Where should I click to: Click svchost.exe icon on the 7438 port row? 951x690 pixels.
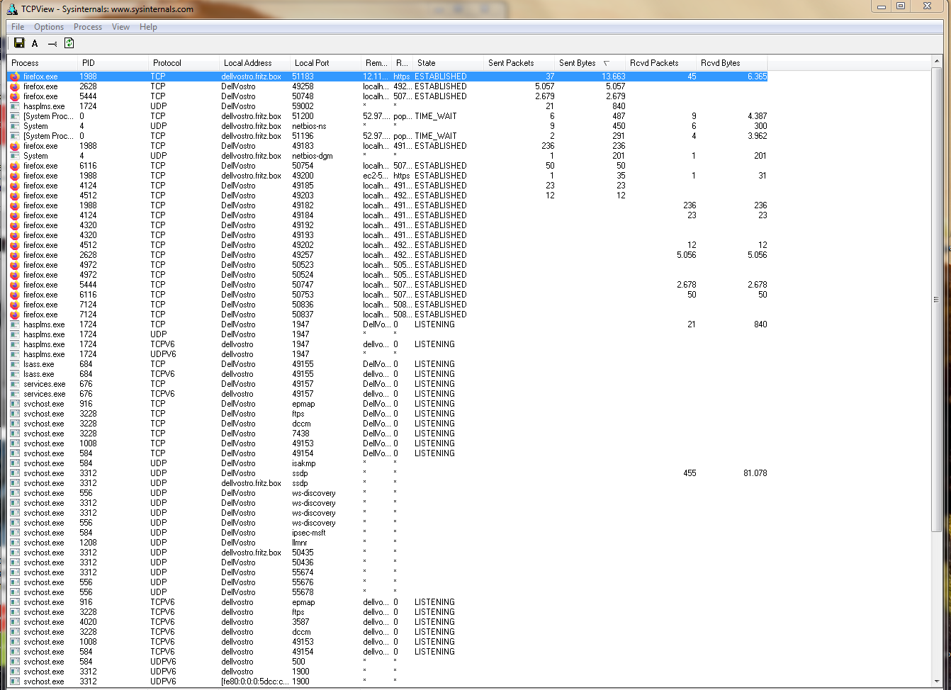15,434
